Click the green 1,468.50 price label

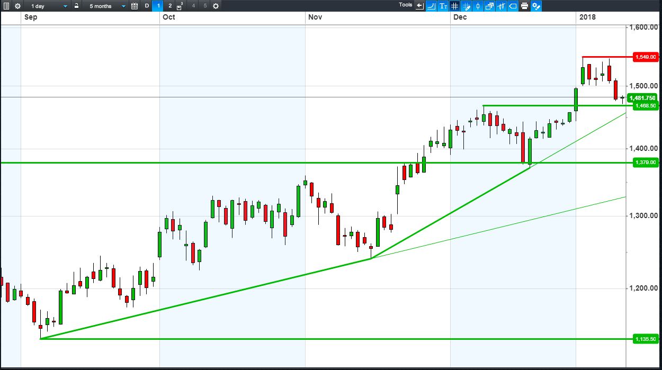point(645,106)
